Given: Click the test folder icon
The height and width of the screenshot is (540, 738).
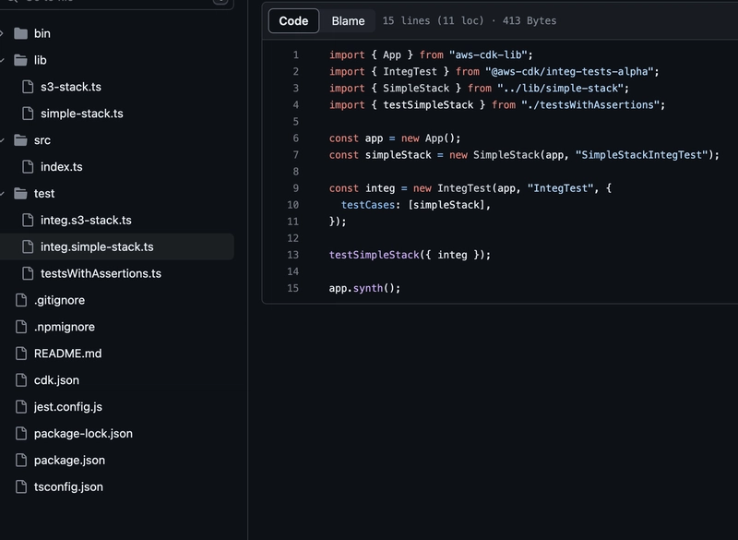Looking at the screenshot, I should point(20,194).
